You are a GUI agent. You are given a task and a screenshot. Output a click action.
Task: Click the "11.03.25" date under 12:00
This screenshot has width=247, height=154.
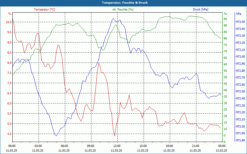pos(116,151)
